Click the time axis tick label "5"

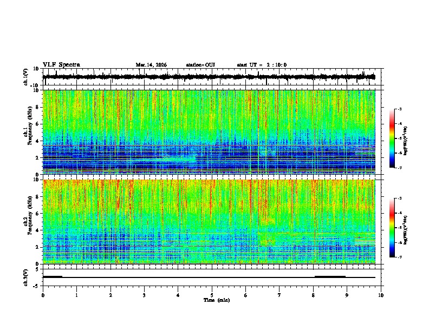click(x=212, y=295)
